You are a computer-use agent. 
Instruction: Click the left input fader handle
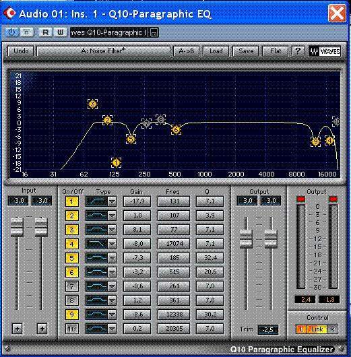point(17,227)
